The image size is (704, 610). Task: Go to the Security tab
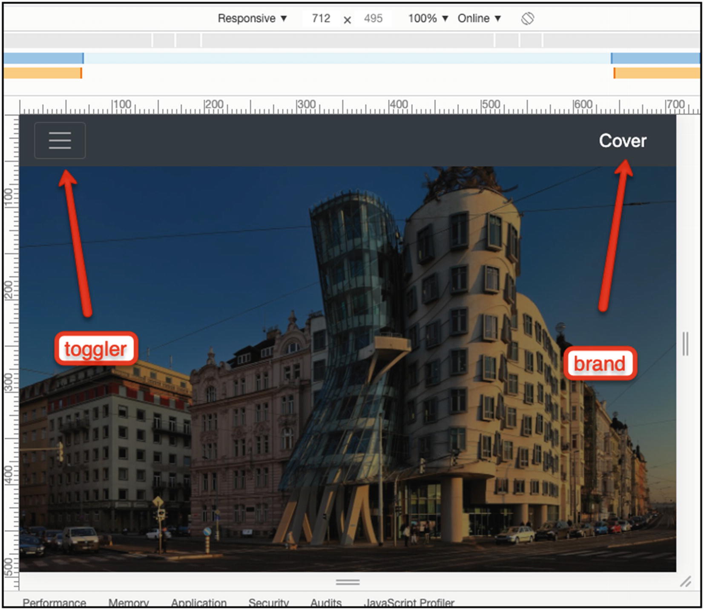tap(268, 602)
